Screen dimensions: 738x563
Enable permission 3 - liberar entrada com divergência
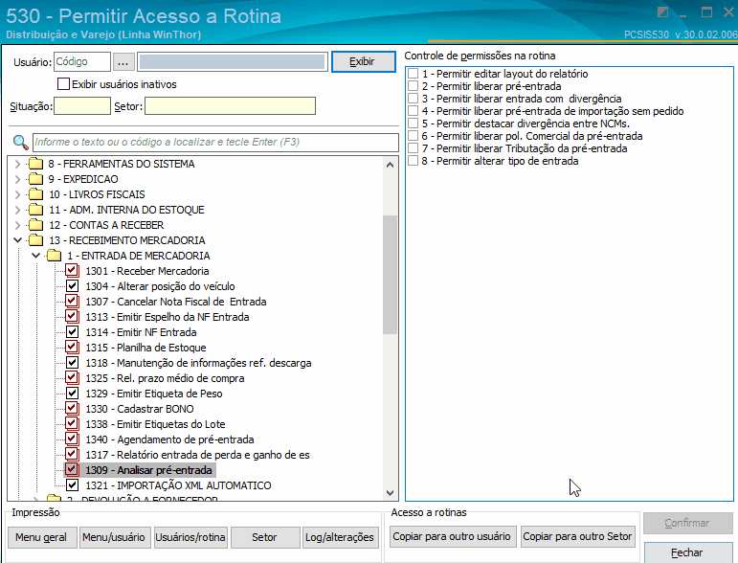(413, 99)
